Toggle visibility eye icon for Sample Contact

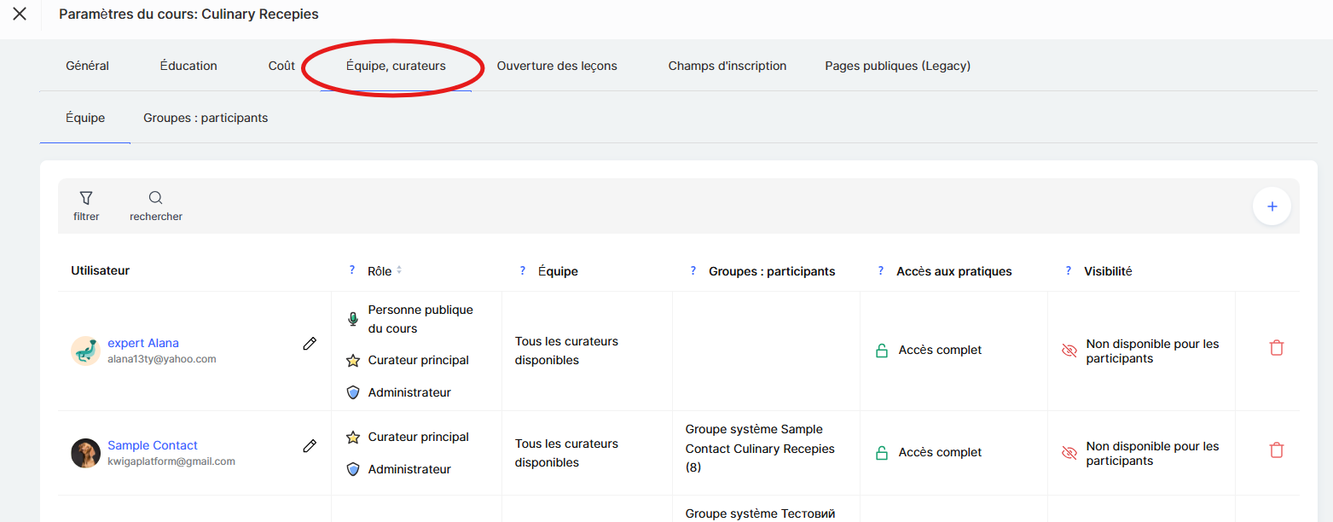[x=1069, y=453]
